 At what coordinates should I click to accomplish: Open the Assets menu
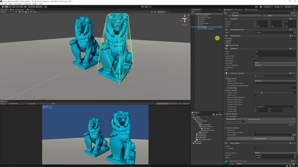10,4
